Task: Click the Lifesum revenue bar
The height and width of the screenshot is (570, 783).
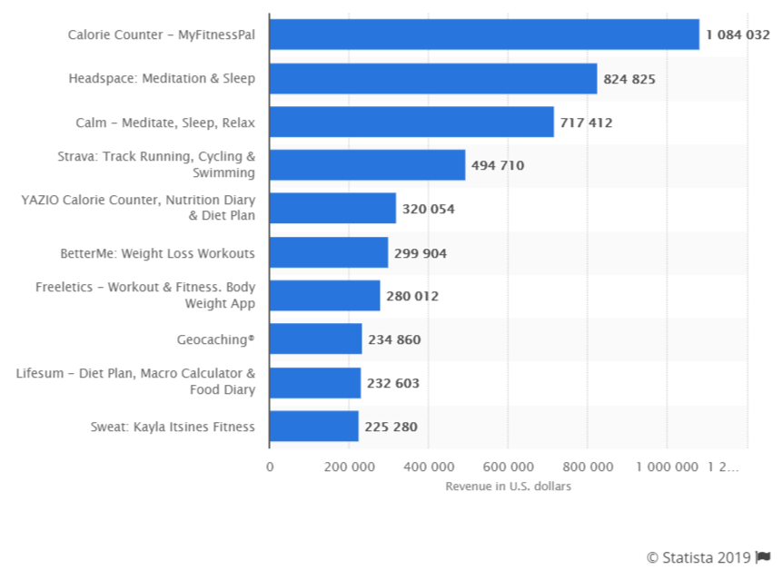Action: point(315,383)
